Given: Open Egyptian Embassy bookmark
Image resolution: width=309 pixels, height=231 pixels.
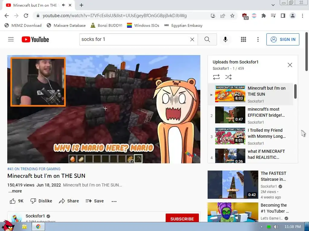Looking at the screenshot, I should tap(183, 25).
